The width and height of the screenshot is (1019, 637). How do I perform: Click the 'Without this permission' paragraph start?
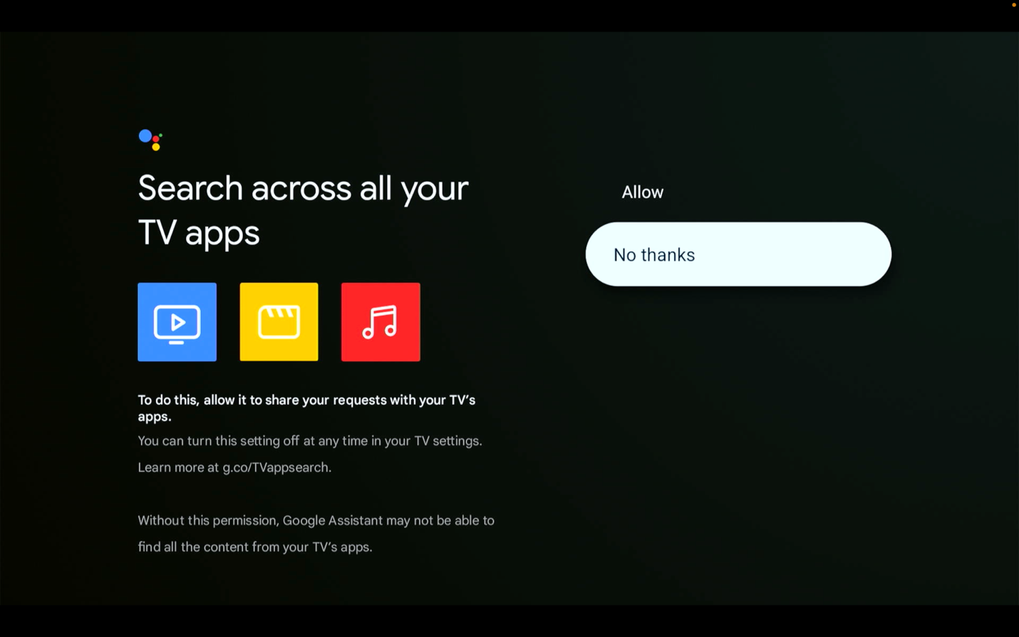pyautogui.click(x=207, y=521)
